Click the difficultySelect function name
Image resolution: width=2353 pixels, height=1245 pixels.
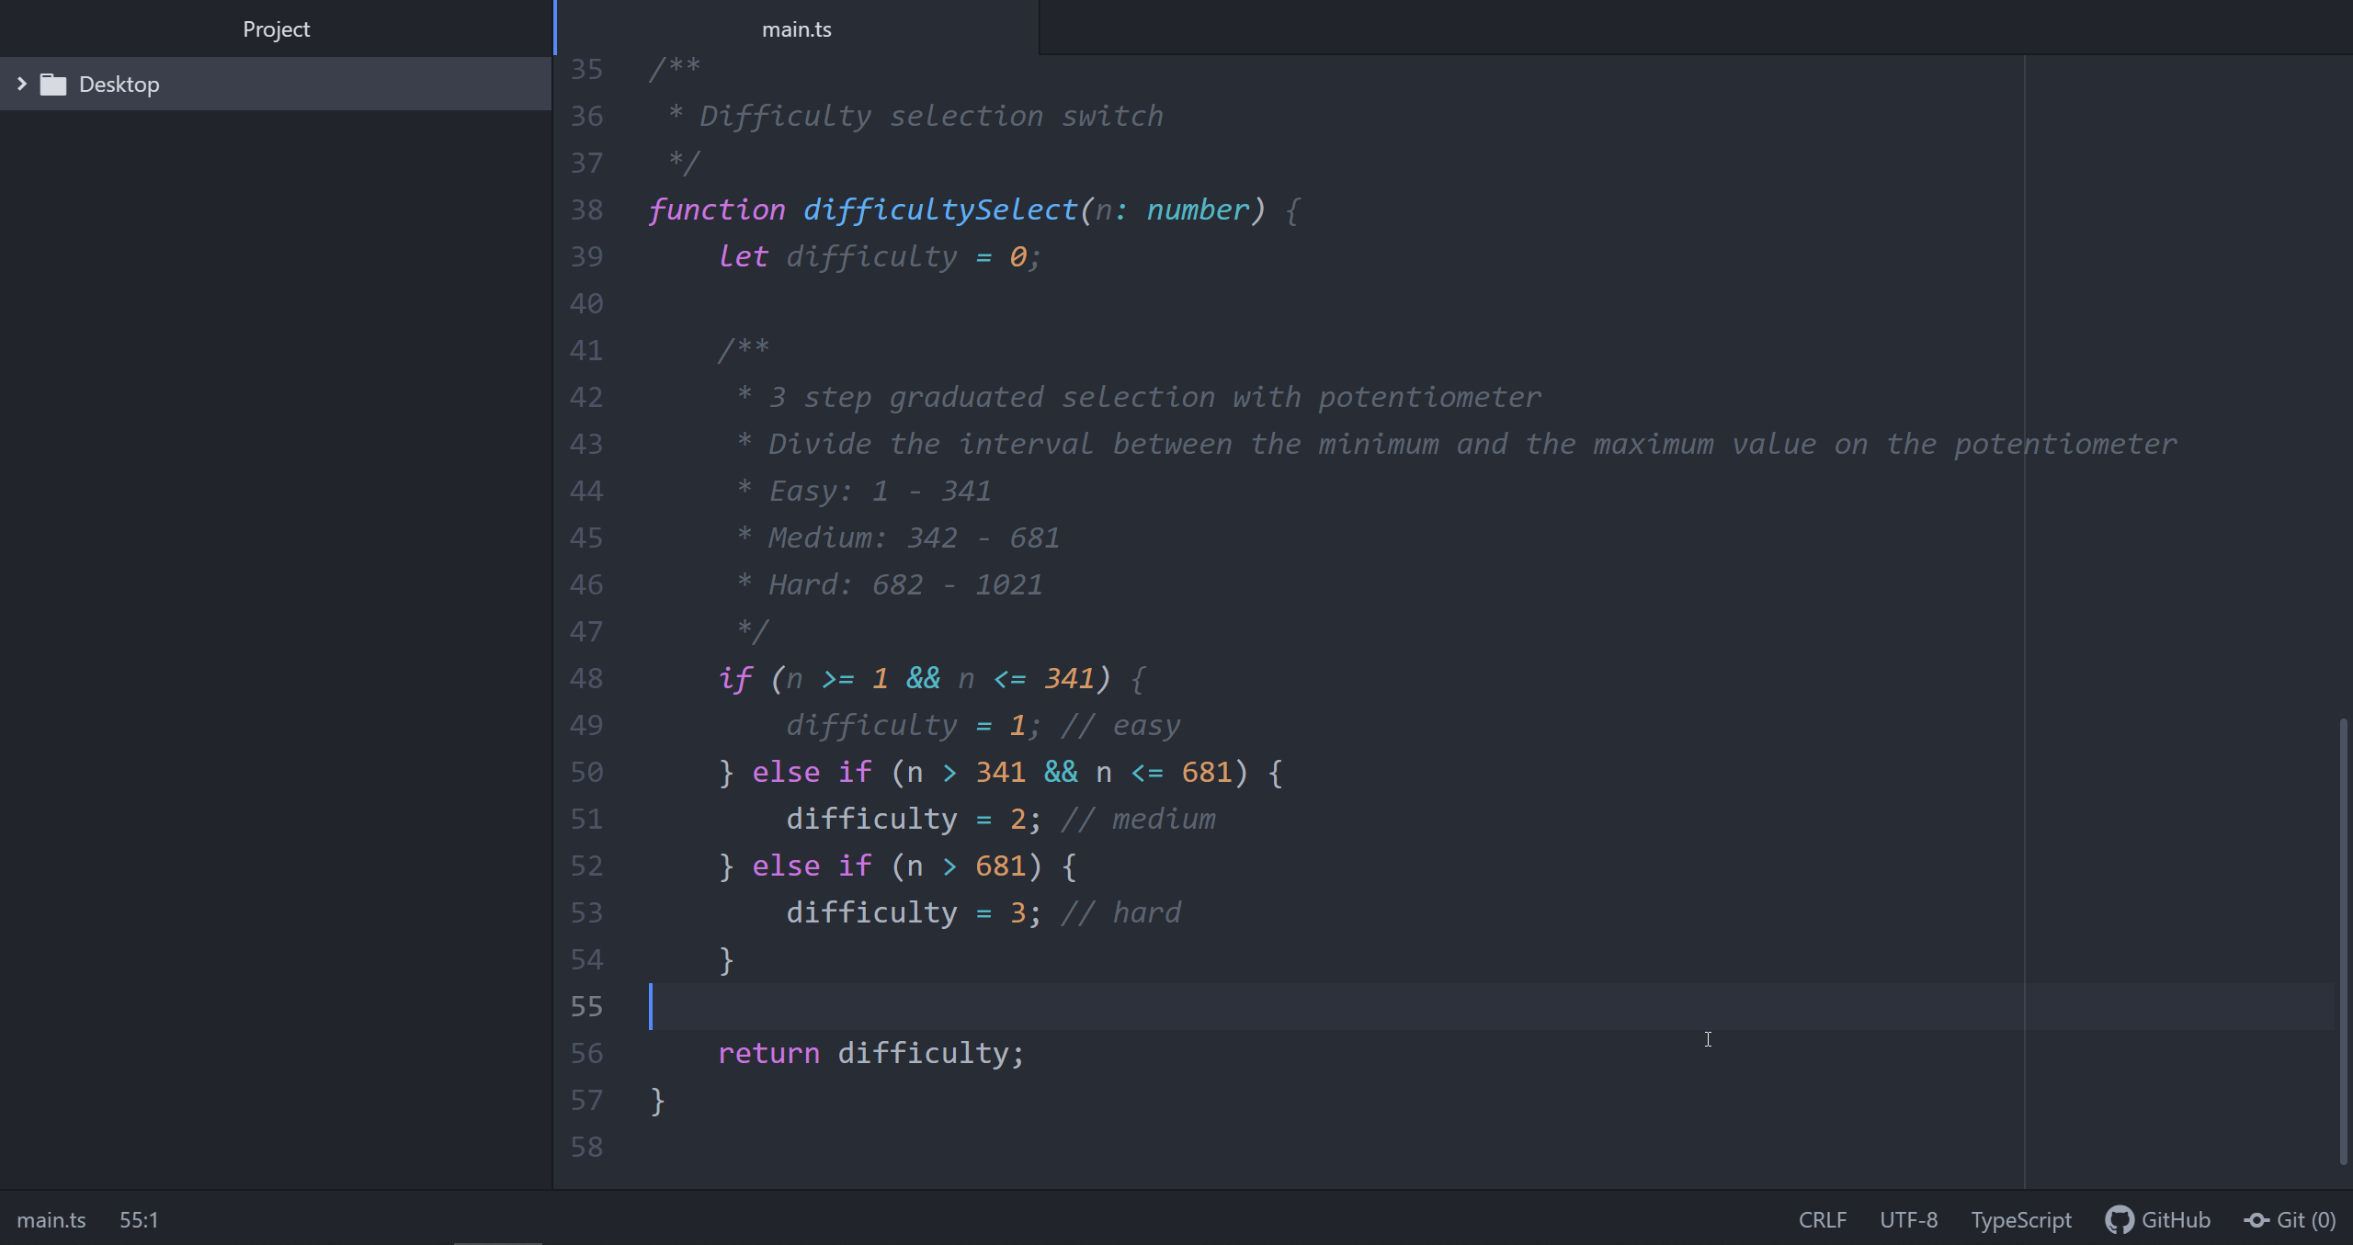pyautogui.click(x=939, y=209)
